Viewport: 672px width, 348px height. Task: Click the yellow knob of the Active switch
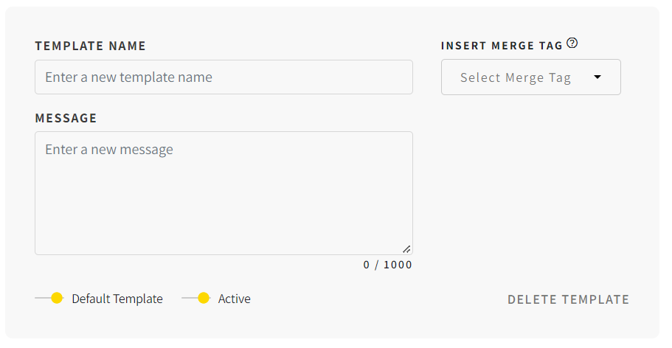[204, 298]
